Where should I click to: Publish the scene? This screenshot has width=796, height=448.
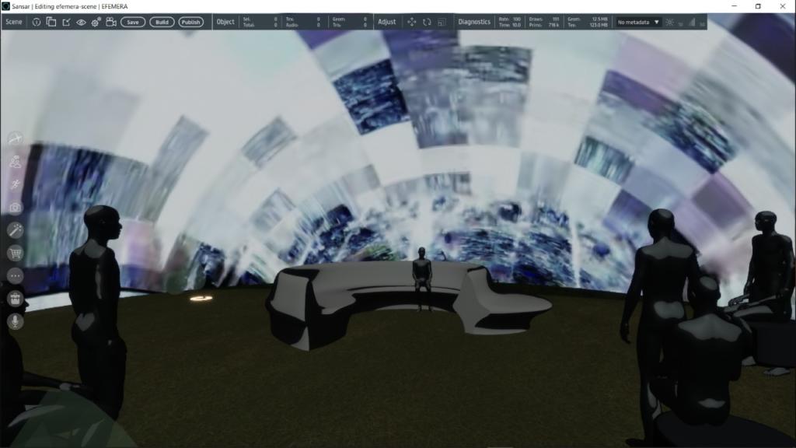tap(190, 22)
